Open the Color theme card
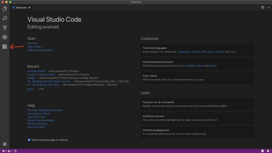Image resolution: width=272 pixels, height=153 pixels. (197, 78)
